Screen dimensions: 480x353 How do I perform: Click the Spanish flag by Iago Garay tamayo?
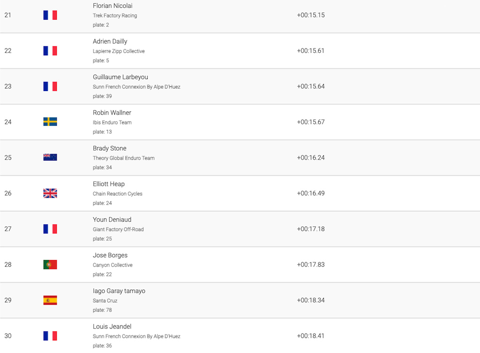pyautogui.click(x=50, y=300)
